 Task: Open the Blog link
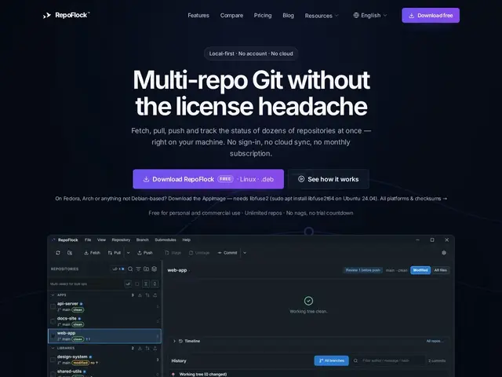coord(288,15)
